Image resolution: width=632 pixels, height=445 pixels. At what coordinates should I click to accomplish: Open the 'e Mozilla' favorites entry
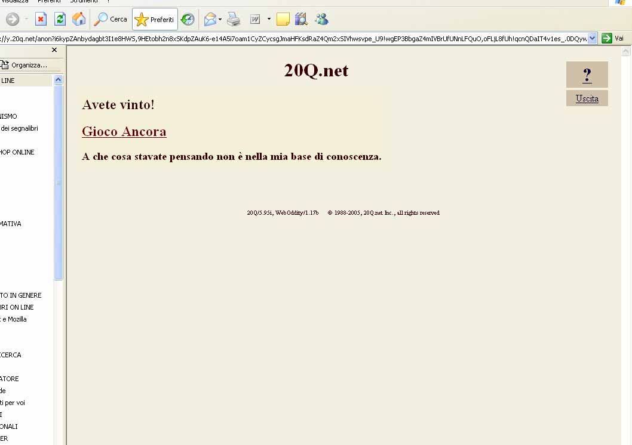[x=14, y=319]
